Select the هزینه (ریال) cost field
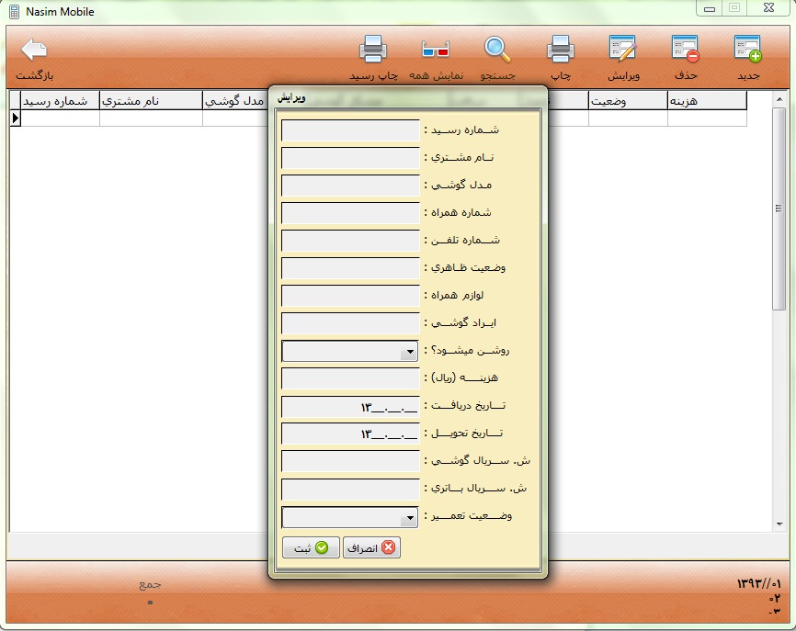This screenshot has height=631, width=796. [x=350, y=378]
